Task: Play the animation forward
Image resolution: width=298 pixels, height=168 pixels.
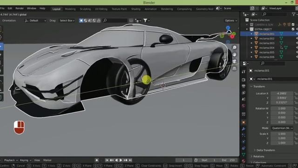Action: click(121, 160)
